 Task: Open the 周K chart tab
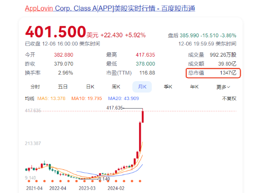coord(116,87)
